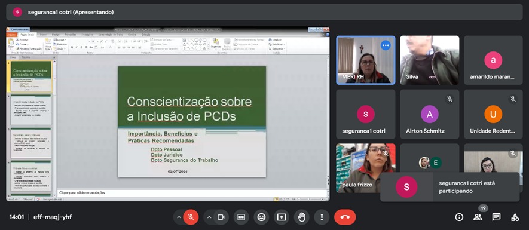Open meeting details info icon
Image resolution: width=529 pixels, height=230 pixels.
pos(459,217)
